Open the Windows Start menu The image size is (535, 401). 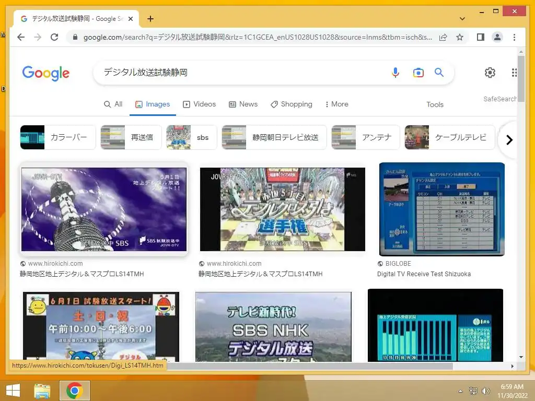click(13, 391)
